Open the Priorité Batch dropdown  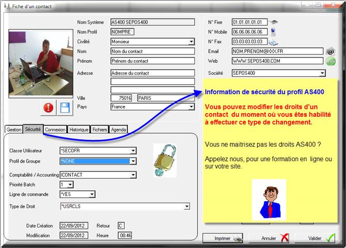click(x=70, y=184)
